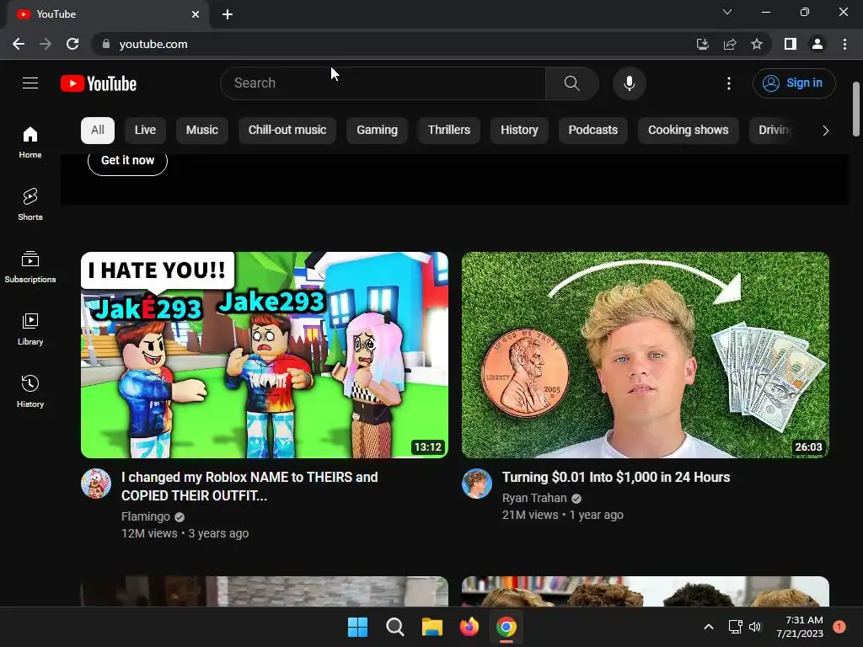Open YouTube settings three-dot menu
Image resolution: width=863 pixels, height=647 pixels.
pos(729,83)
